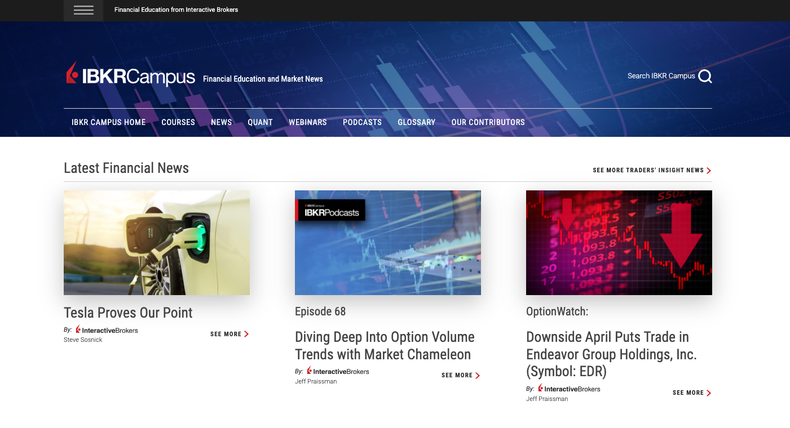Click the Latest Financial News heading
Viewport: 790px width, 428px height.
(126, 168)
